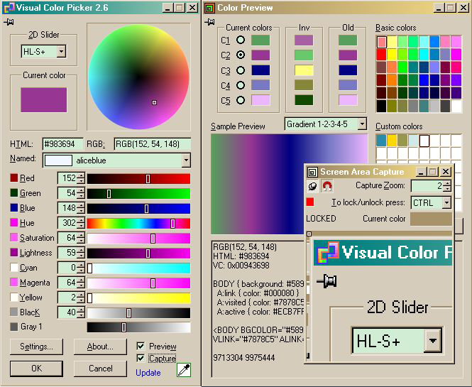Click the HTML hex value field
The height and width of the screenshot is (387, 472).
(63, 144)
